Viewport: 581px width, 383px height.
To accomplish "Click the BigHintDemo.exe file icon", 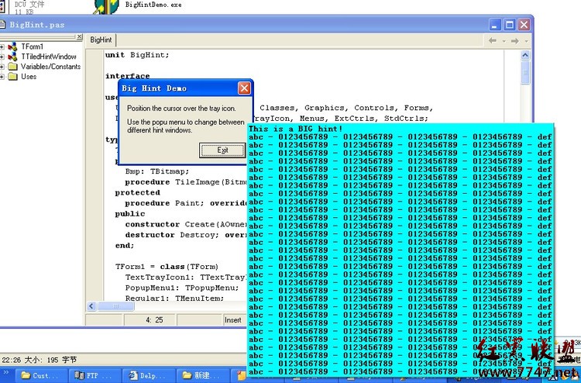I will [106, 7].
